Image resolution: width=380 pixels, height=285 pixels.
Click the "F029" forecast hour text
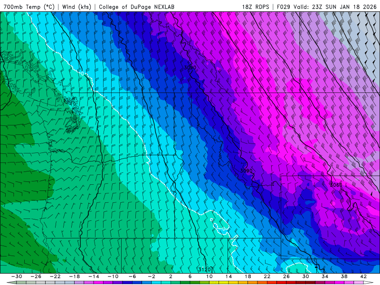coord(283,7)
